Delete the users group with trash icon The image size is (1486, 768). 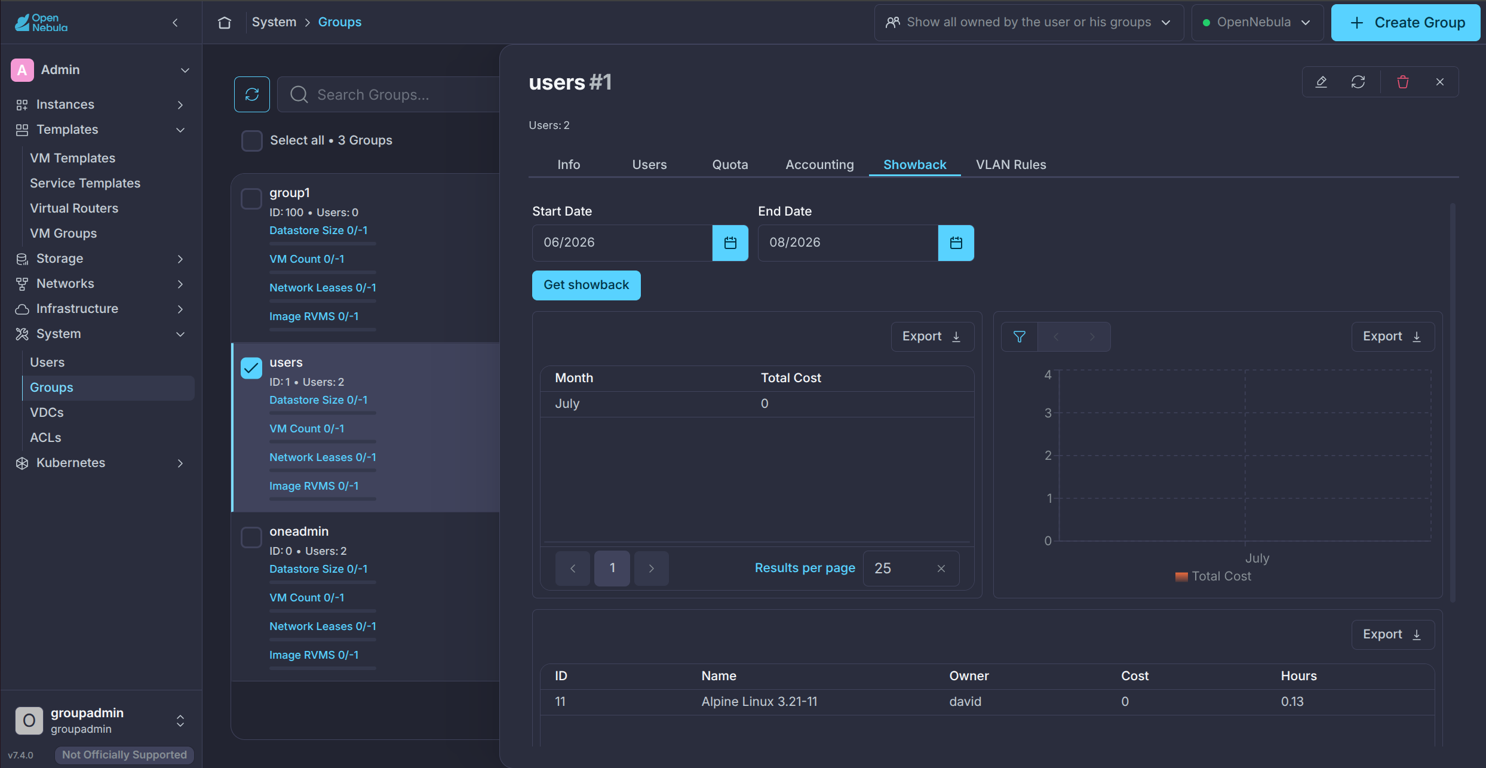(x=1403, y=82)
